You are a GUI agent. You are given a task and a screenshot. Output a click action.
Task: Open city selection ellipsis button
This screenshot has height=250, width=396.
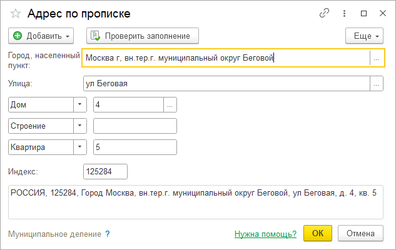pyautogui.click(x=377, y=58)
